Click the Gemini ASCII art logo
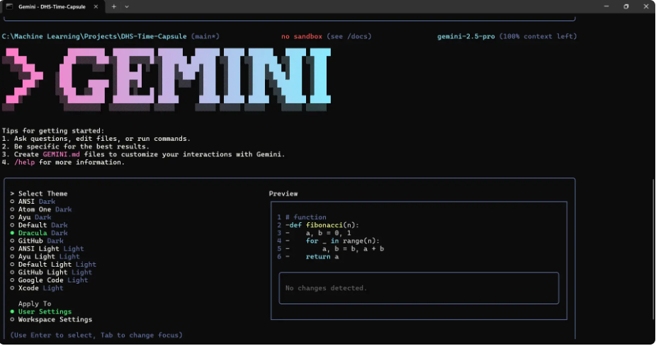 click(x=167, y=79)
